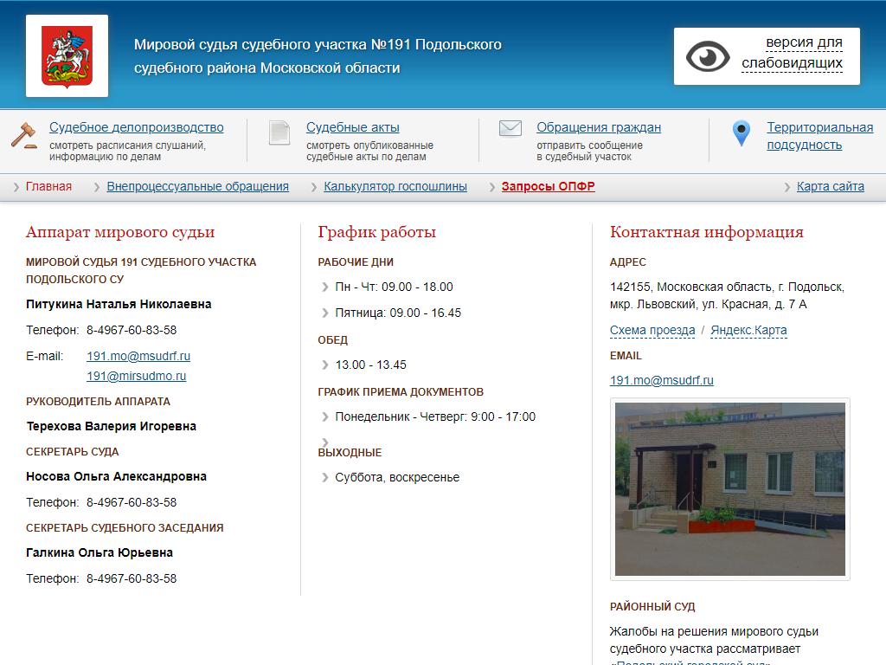Viewport: 886px width, 665px height.
Task: Open the Судебные акты link
Action: pos(352,127)
